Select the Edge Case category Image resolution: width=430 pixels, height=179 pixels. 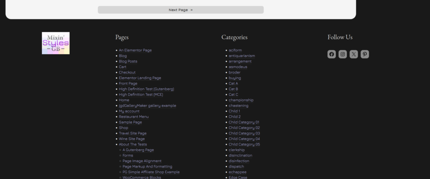point(238,177)
